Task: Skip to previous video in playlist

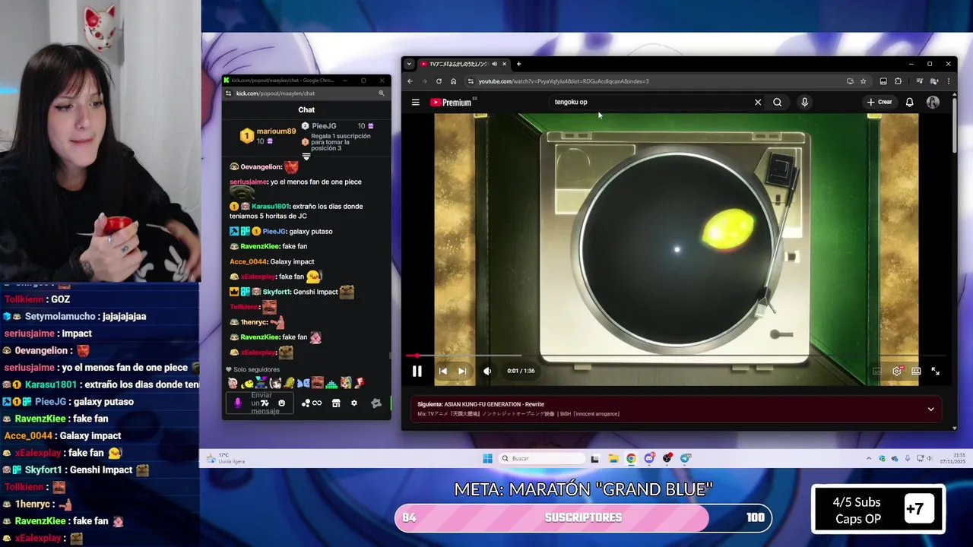Action: point(442,371)
